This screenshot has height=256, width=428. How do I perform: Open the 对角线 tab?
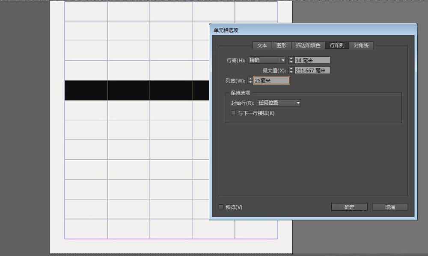(361, 46)
